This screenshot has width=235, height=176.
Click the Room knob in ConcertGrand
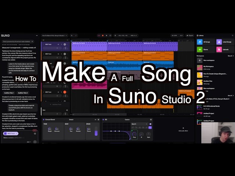pyautogui.click(x=89, y=129)
